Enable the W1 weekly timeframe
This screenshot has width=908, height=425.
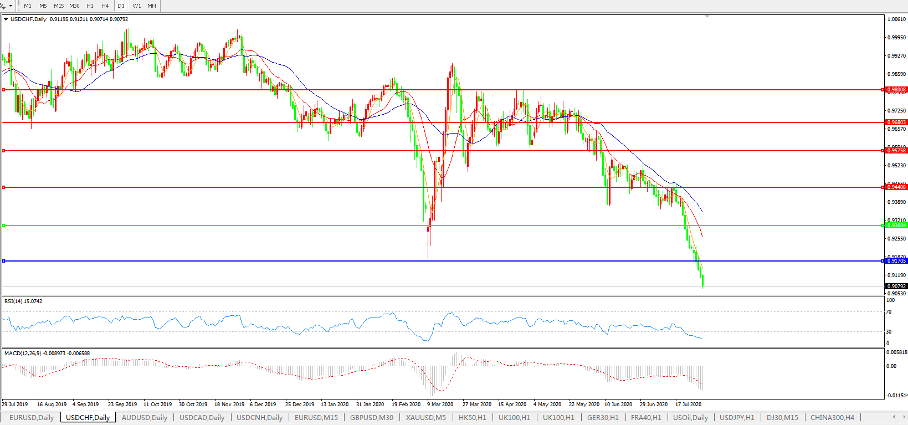click(x=137, y=6)
